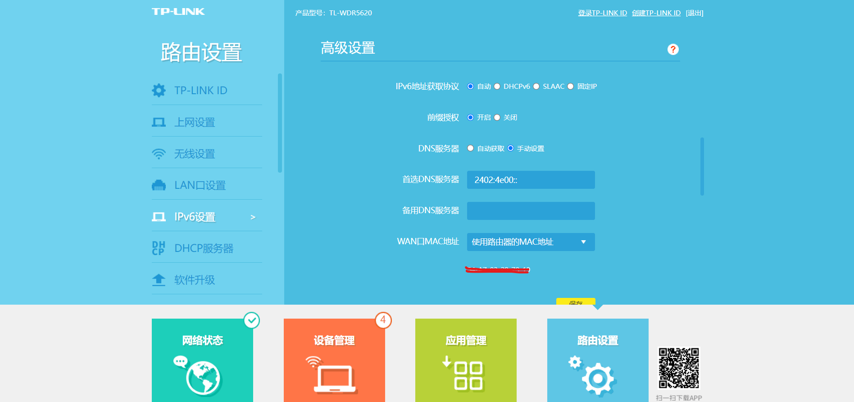854x402 pixels.
Task: Click the apps grid icon in 应用管理 tile
Action: click(463, 373)
